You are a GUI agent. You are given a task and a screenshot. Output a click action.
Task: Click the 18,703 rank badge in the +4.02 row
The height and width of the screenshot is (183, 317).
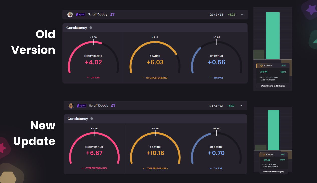(x=81, y=15)
